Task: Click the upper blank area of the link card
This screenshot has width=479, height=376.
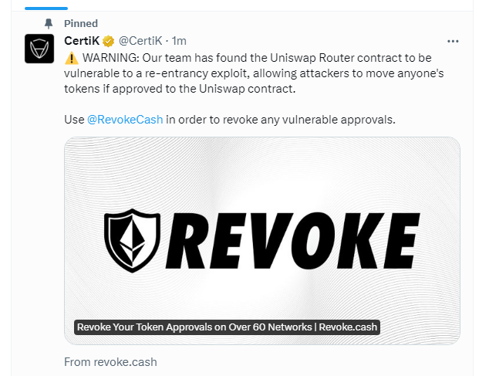Action: (262, 171)
